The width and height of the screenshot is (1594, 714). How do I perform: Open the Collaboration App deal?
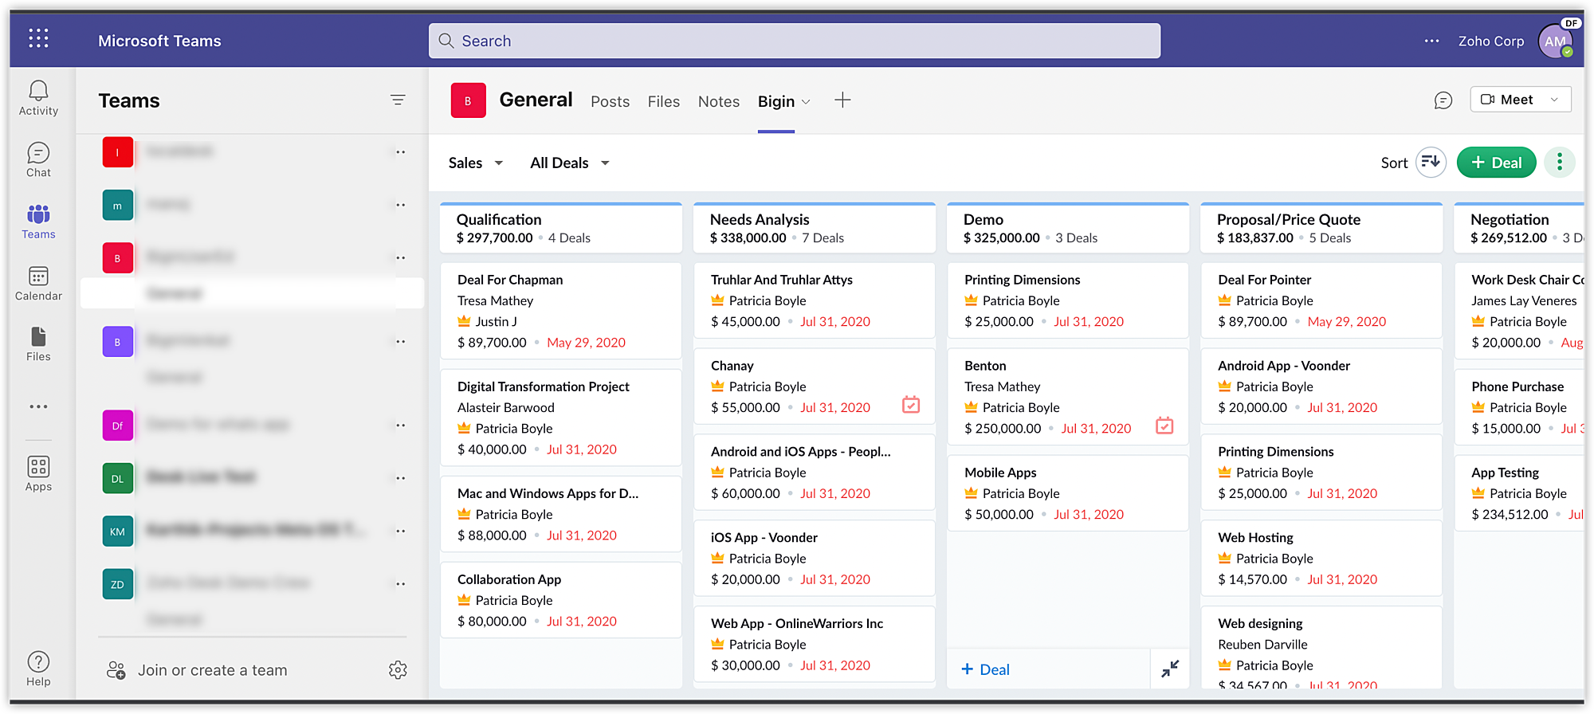[561, 600]
